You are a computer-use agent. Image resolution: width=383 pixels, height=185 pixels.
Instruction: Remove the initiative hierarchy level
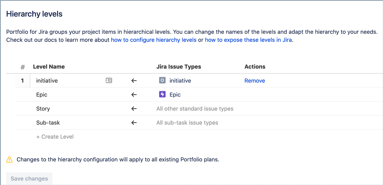(x=255, y=81)
